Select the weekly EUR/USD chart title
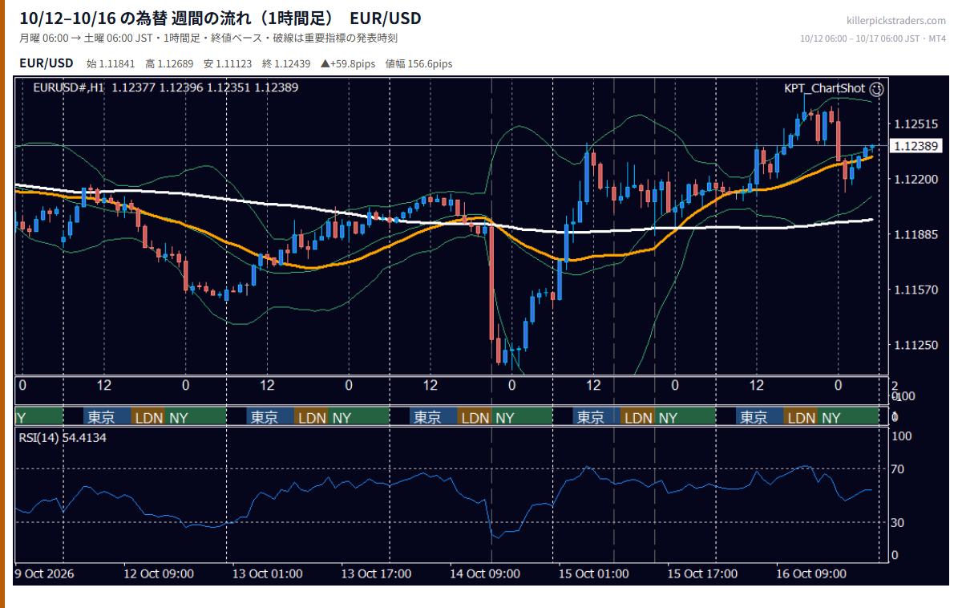 [220, 18]
